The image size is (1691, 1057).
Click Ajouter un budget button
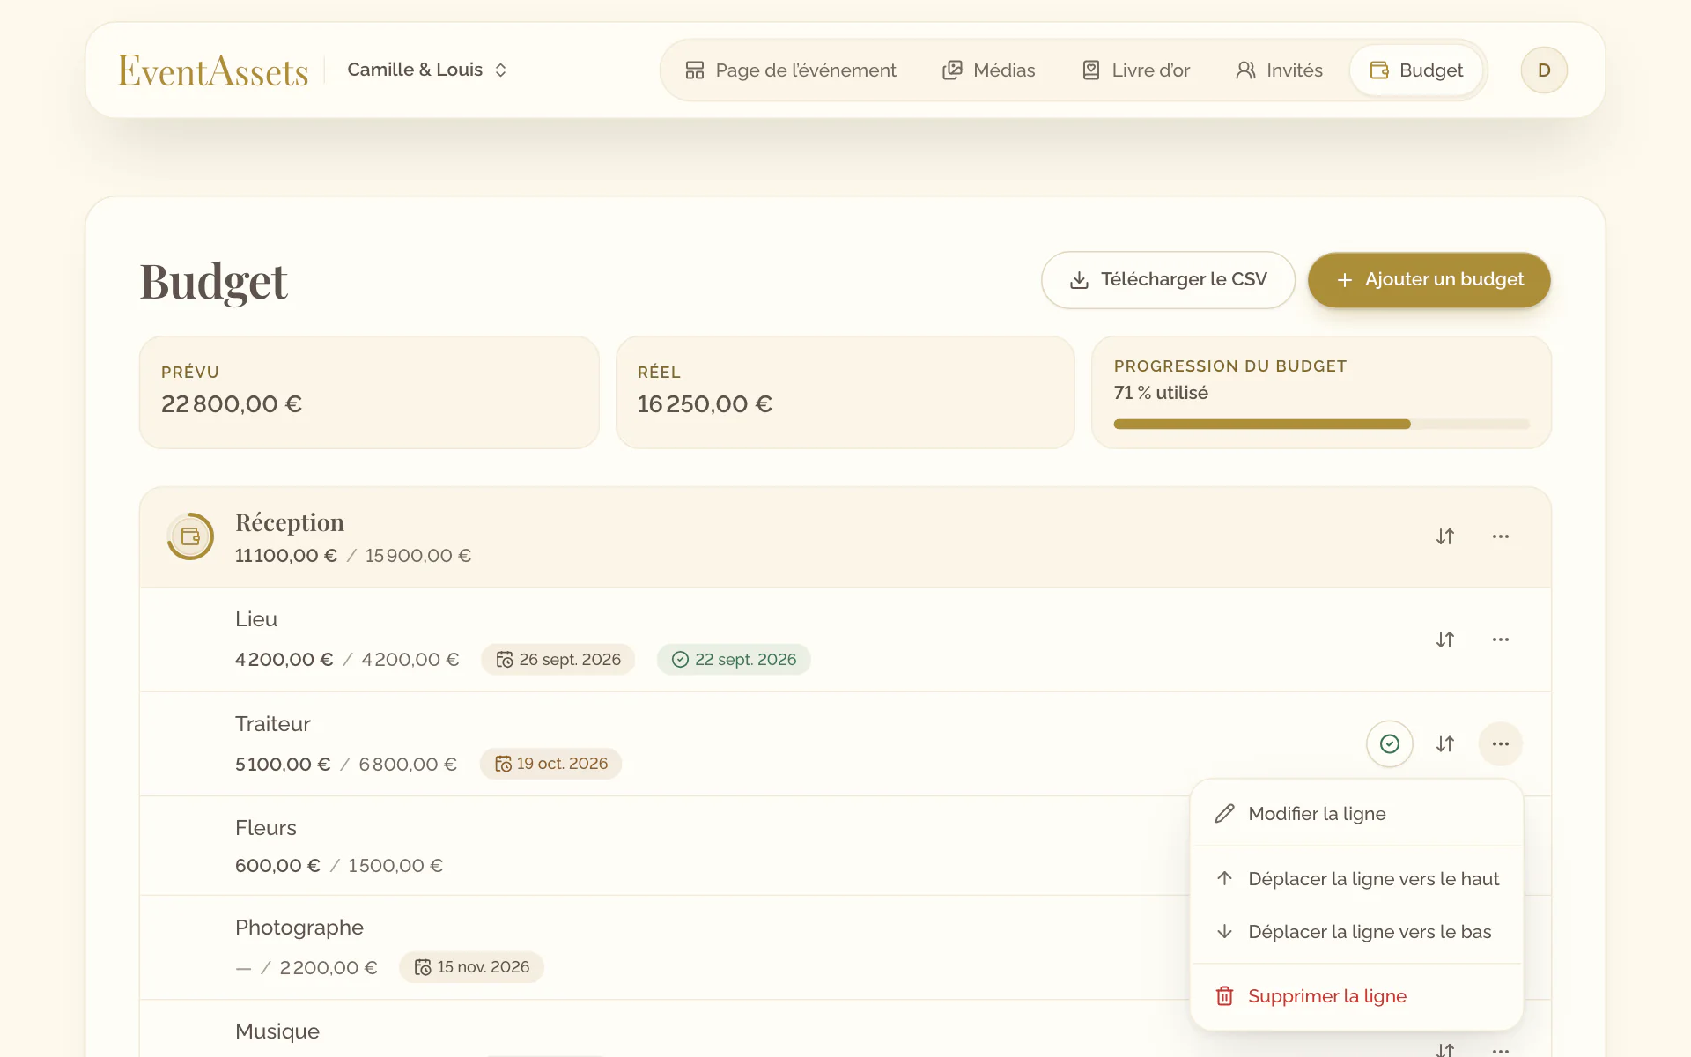tap(1429, 280)
